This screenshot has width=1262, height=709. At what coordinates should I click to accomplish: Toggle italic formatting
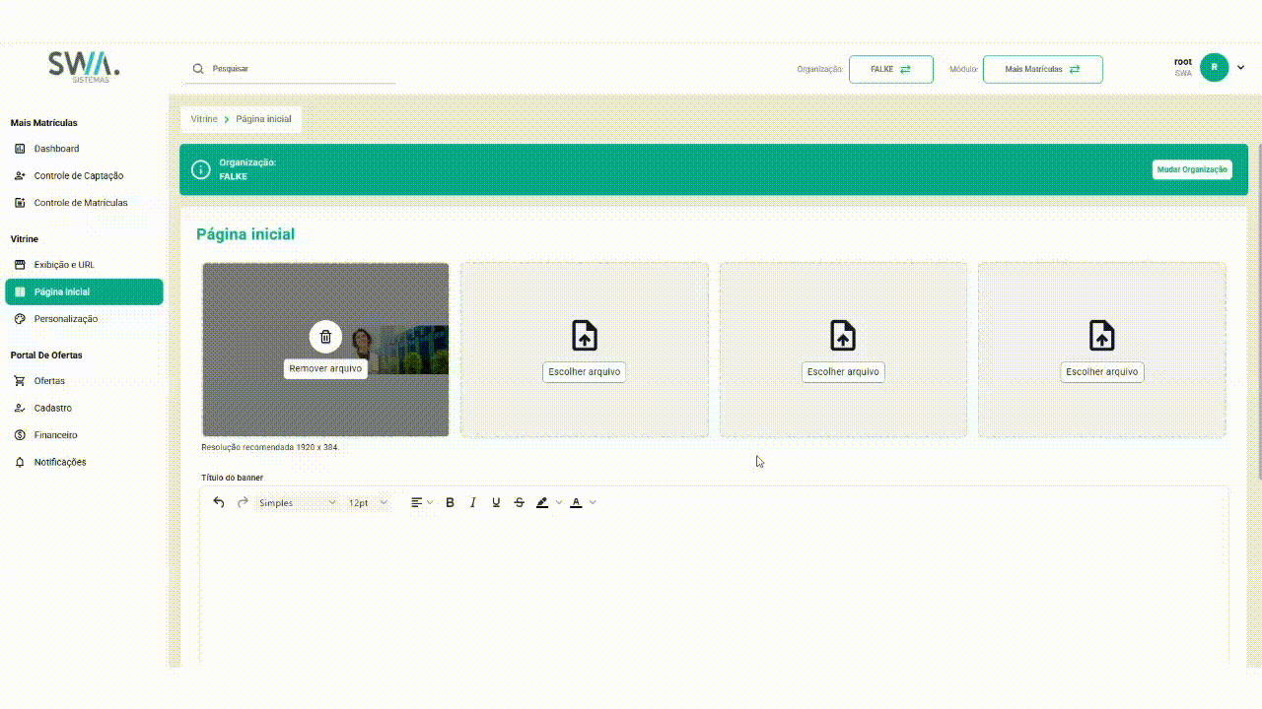coord(473,502)
